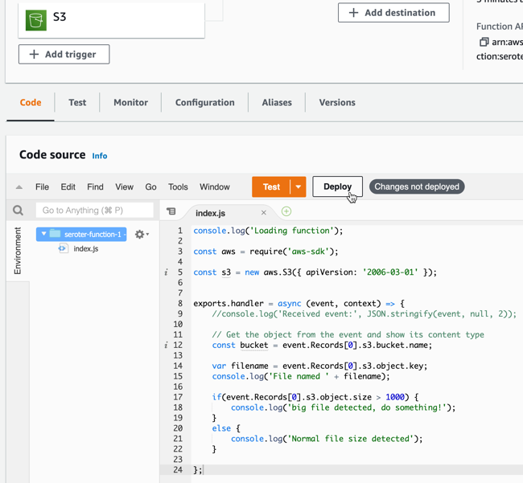Viewport: 523px width, 483px height.
Task: Toggle the Environment side panel
Action: (x=18, y=251)
